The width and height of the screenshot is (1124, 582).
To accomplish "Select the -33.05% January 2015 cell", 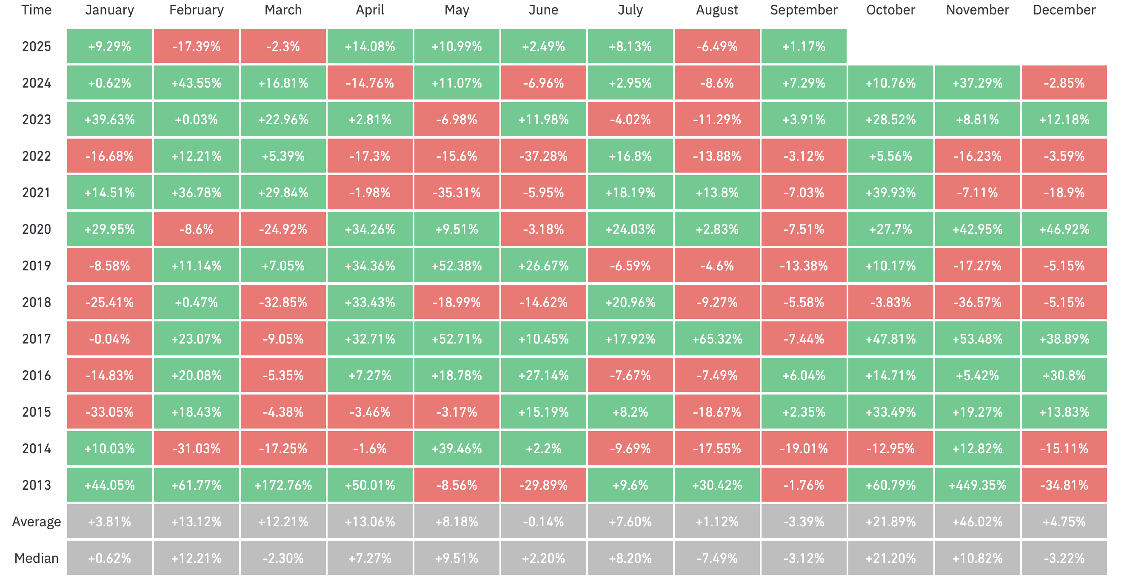I will tap(109, 412).
